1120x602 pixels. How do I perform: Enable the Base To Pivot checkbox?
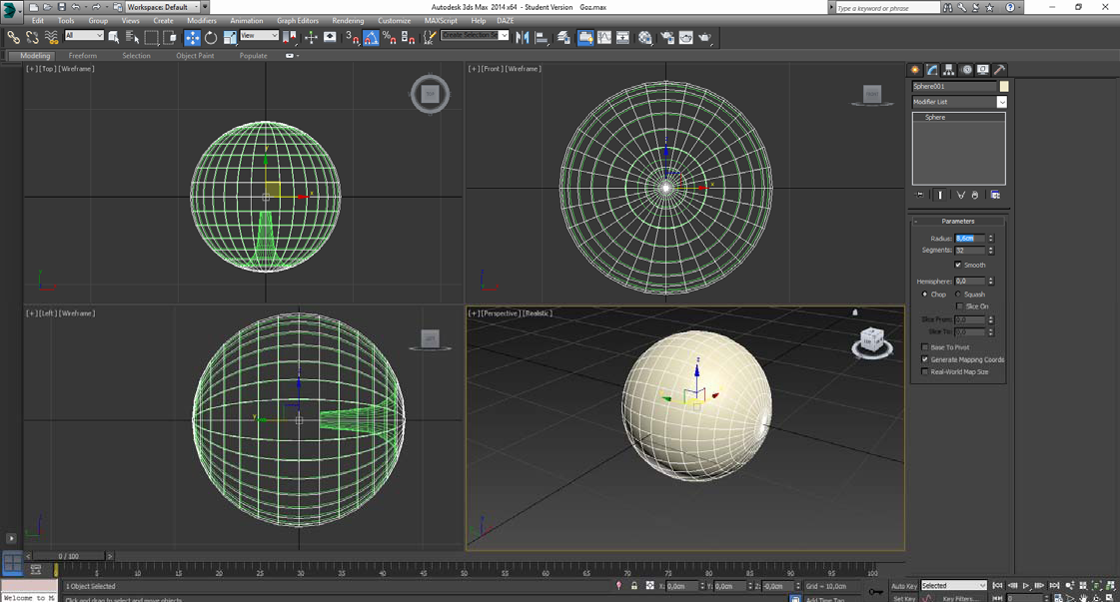click(925, 347)
